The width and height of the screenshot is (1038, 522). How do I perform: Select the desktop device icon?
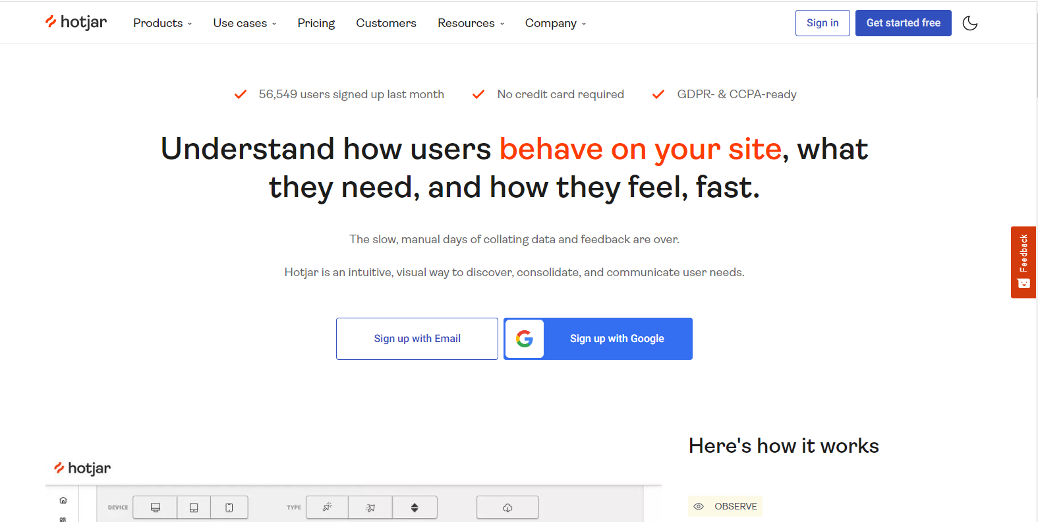click(156, 507)
